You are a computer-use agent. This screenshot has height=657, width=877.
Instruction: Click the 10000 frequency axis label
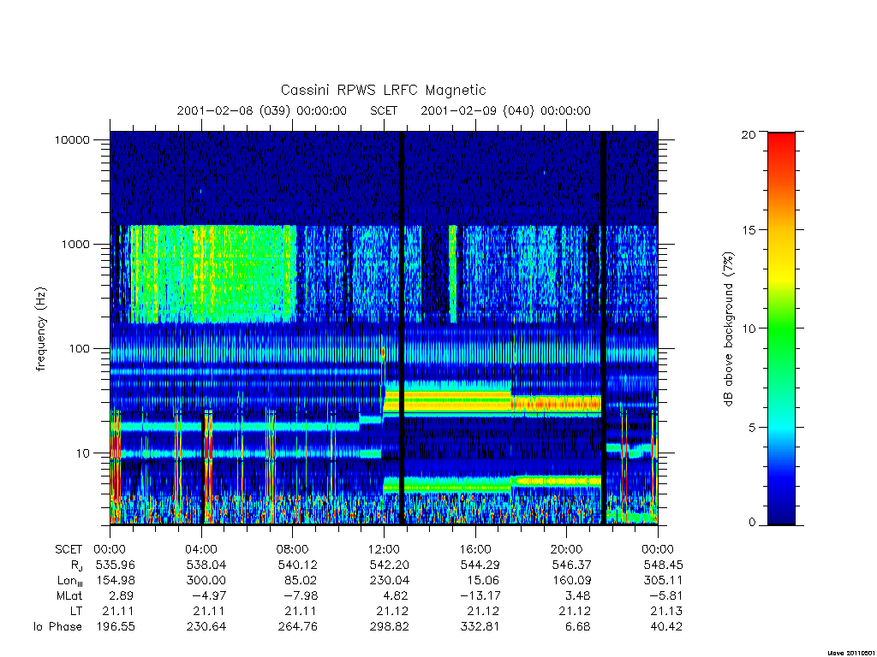(x=72, y=139)
